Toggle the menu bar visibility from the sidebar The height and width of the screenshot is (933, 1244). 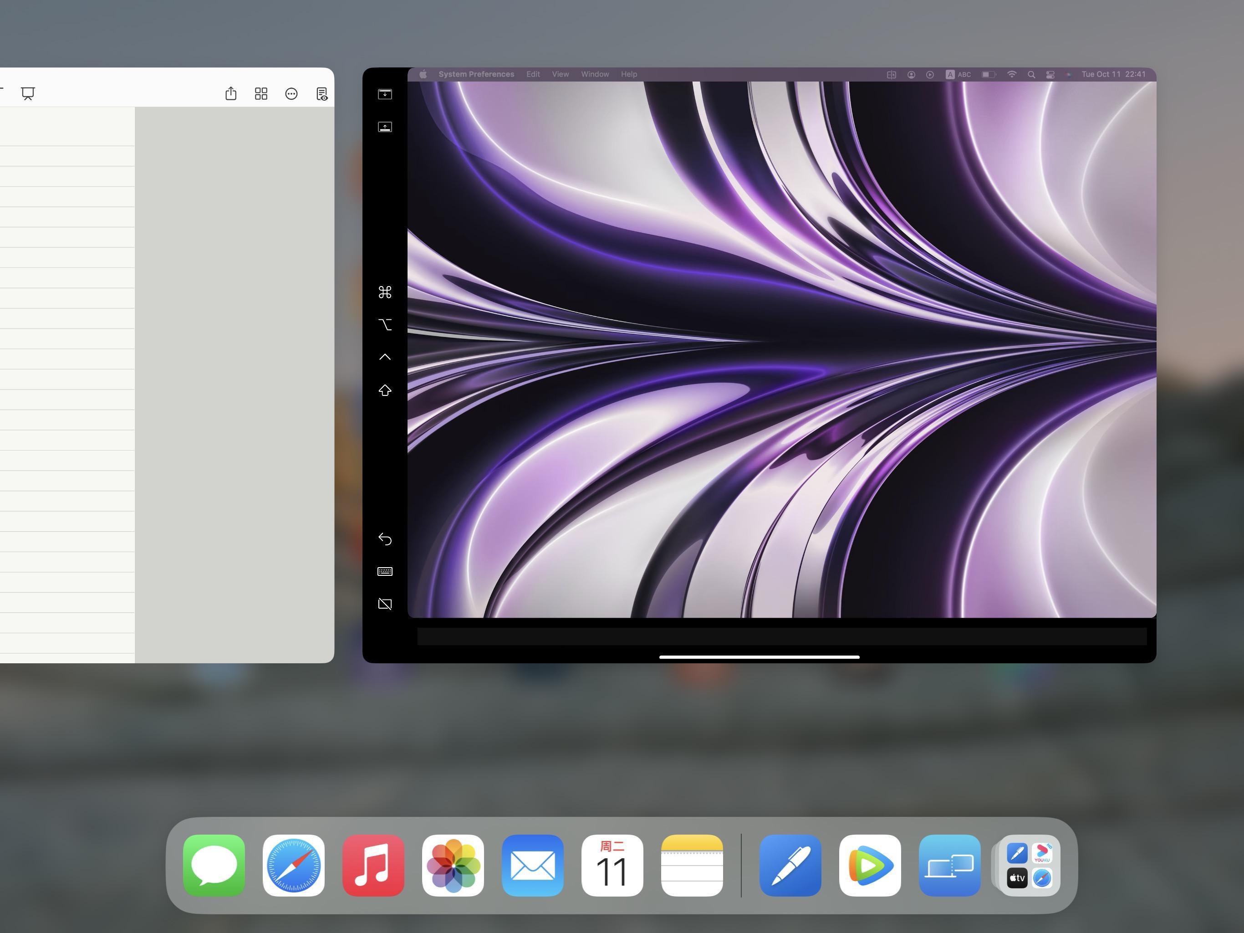point(385,94)
